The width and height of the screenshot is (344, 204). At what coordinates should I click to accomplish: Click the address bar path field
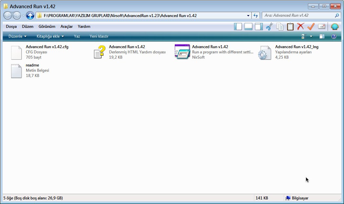pos(143,16)
